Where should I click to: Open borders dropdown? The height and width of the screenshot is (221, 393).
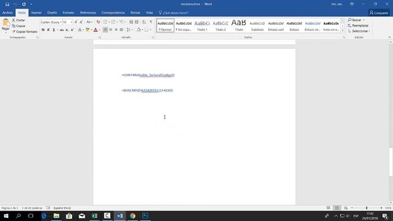tap(150, 30)
